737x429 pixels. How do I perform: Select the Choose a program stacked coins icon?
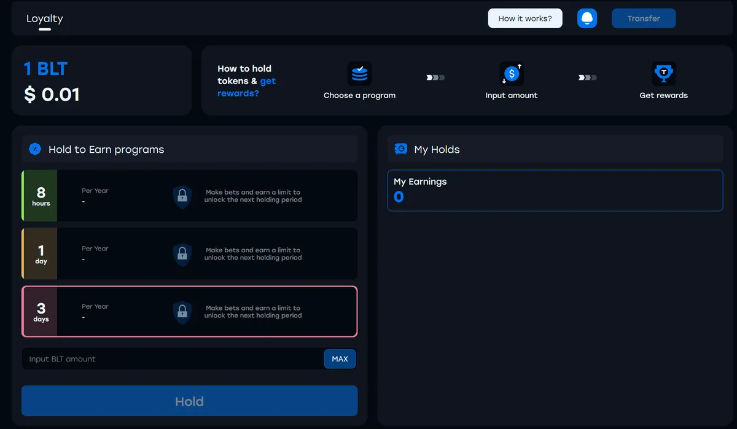tap(359, 72)
